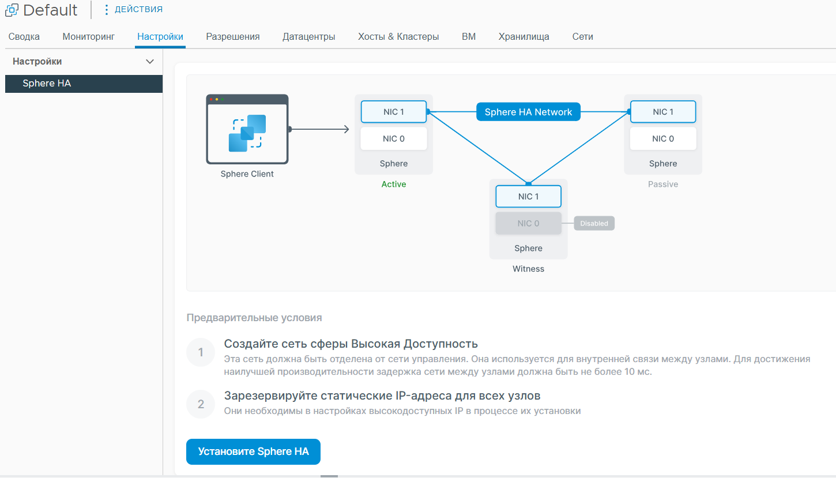836x478 pixels.
Task: Click the Default datacenter icon in header
Action: 12,10
